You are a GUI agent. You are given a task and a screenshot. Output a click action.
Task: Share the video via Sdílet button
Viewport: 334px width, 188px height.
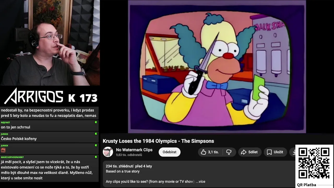point(249,152)
